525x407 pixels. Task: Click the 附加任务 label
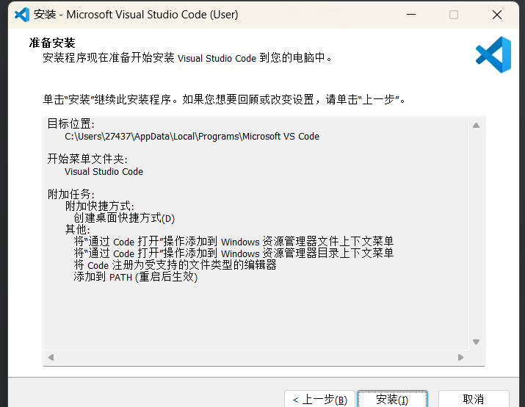(71, 194)
